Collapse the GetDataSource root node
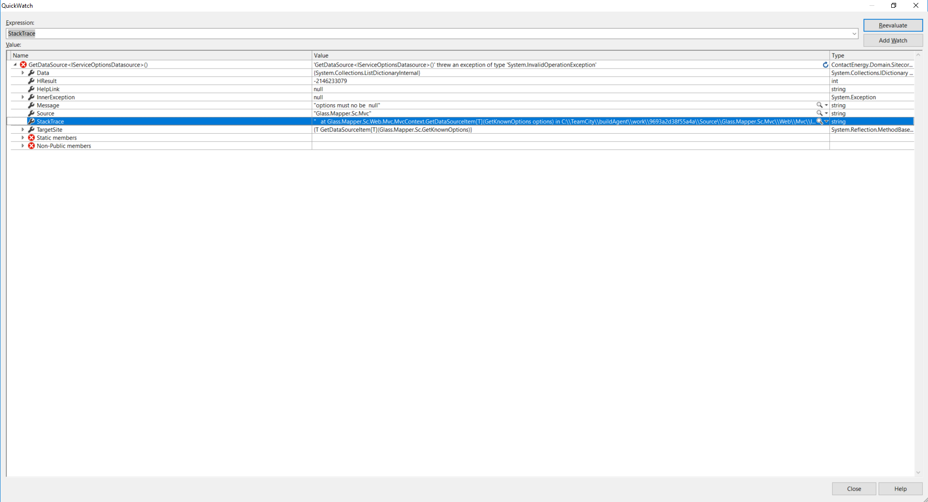The image size is (928, 502). click(x=15, y=65)
